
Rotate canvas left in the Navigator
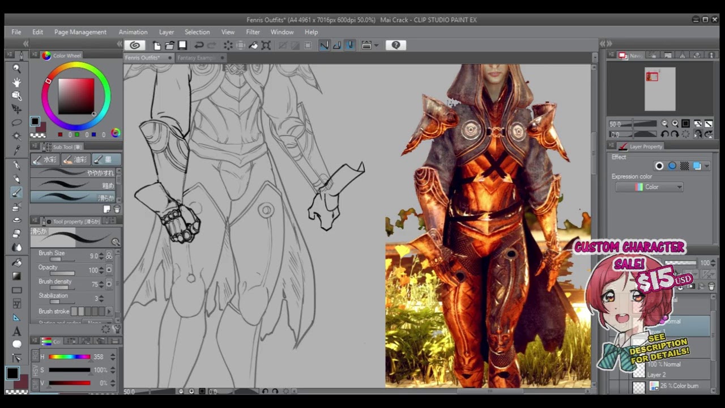coord(664,134)
